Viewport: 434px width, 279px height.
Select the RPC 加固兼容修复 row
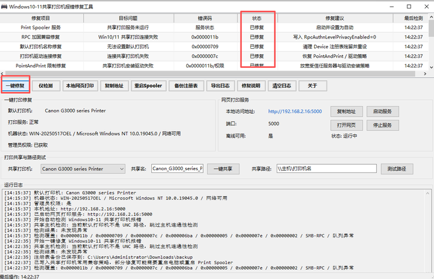click(x=214, y=37)
